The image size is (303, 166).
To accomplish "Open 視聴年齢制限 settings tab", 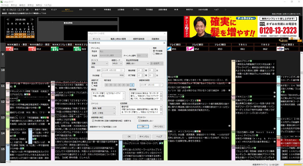I will pyautogui.click(x=139, y=39).
